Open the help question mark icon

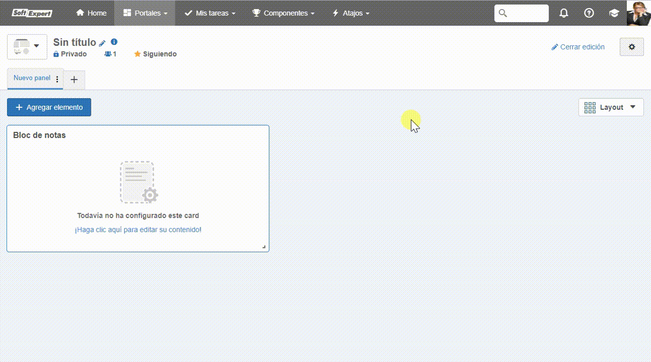pyautogui.click(x=589, y=13)
